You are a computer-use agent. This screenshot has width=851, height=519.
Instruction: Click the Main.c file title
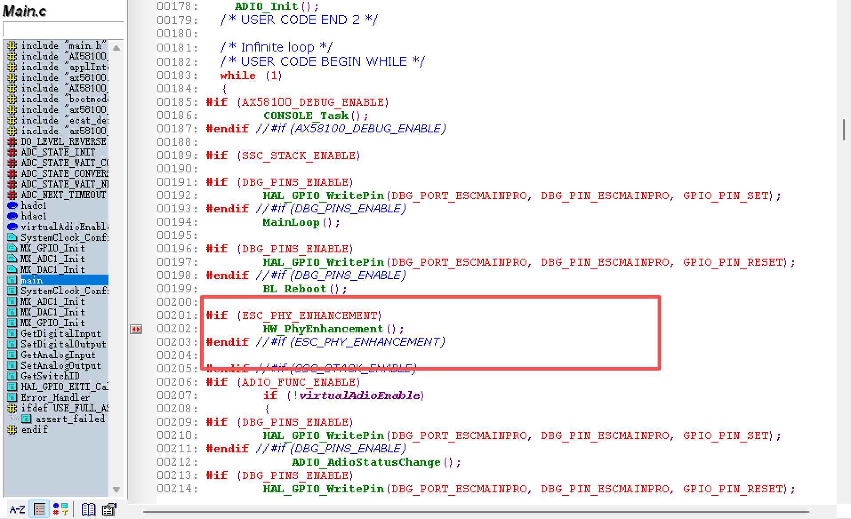click(24, 11)
